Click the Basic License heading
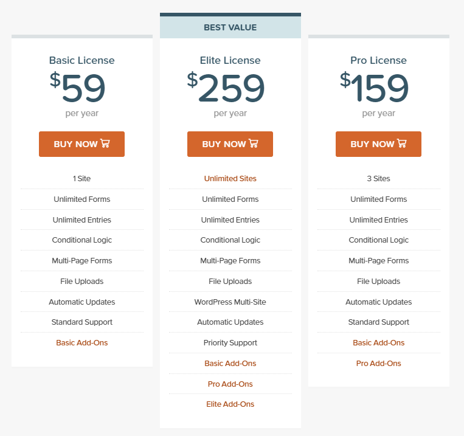The width and height of the screenshot is (464, 436). point(82,60)
